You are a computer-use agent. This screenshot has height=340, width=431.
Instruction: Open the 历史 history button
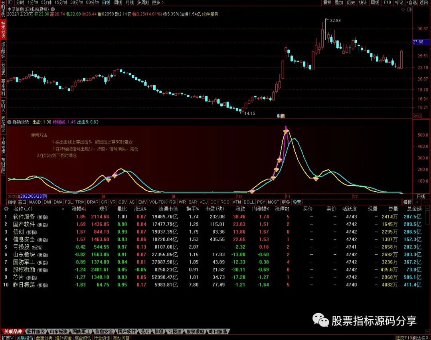351,2
